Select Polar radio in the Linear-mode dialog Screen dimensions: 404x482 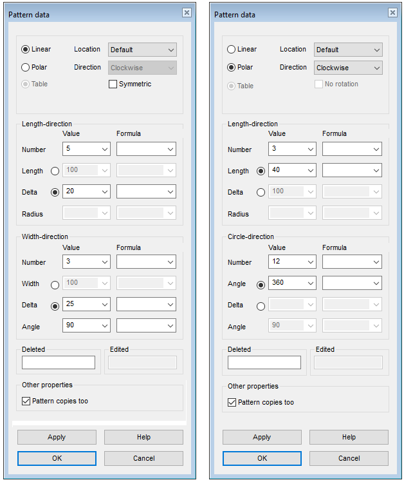point(26,67)
